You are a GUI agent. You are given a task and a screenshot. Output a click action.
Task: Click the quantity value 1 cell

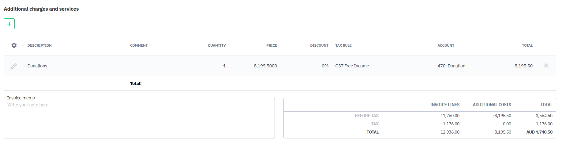[x=224, y=66]
